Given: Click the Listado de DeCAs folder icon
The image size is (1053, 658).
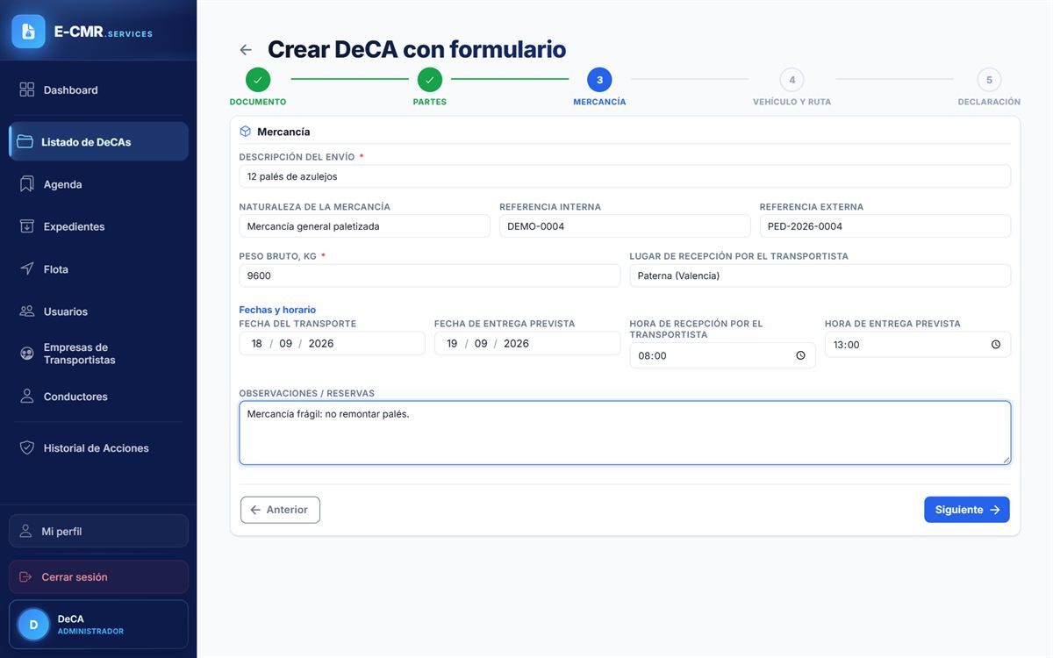Looking at the screenshot, I should [x=25, y=141].
